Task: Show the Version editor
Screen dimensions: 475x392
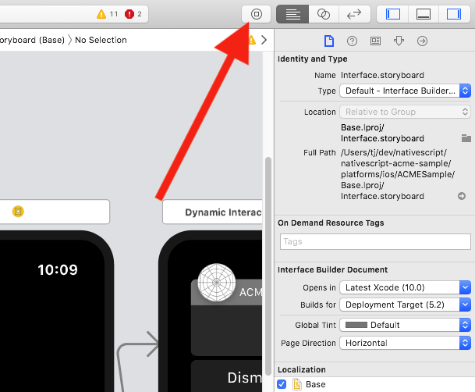Action: tap(353, 14)
